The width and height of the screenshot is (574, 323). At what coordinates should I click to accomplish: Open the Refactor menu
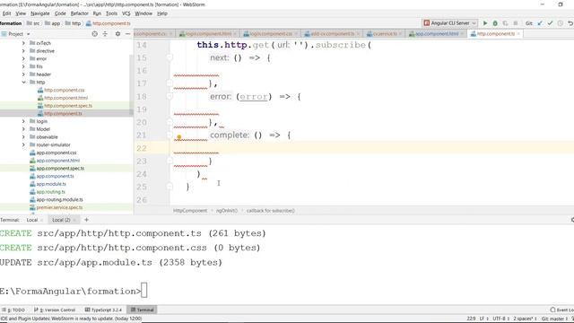pyautogui.click(x=80, y=13)
